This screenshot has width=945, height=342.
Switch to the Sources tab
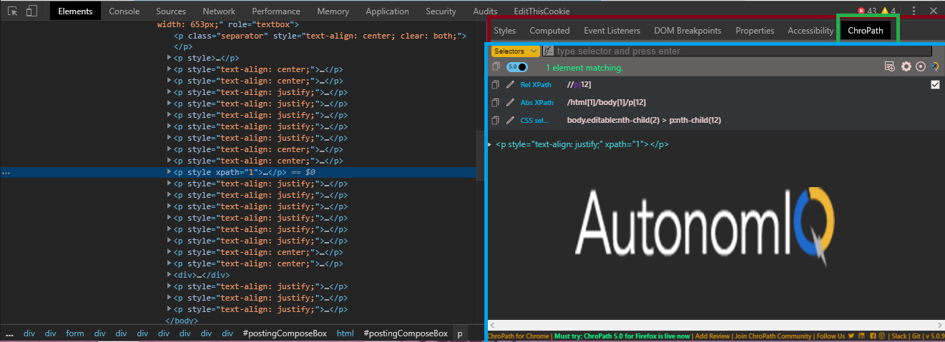click(x=171, y=11)
